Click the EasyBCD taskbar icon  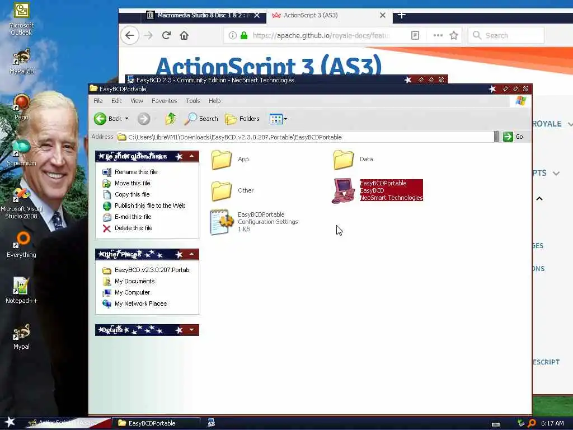[211, 423]
